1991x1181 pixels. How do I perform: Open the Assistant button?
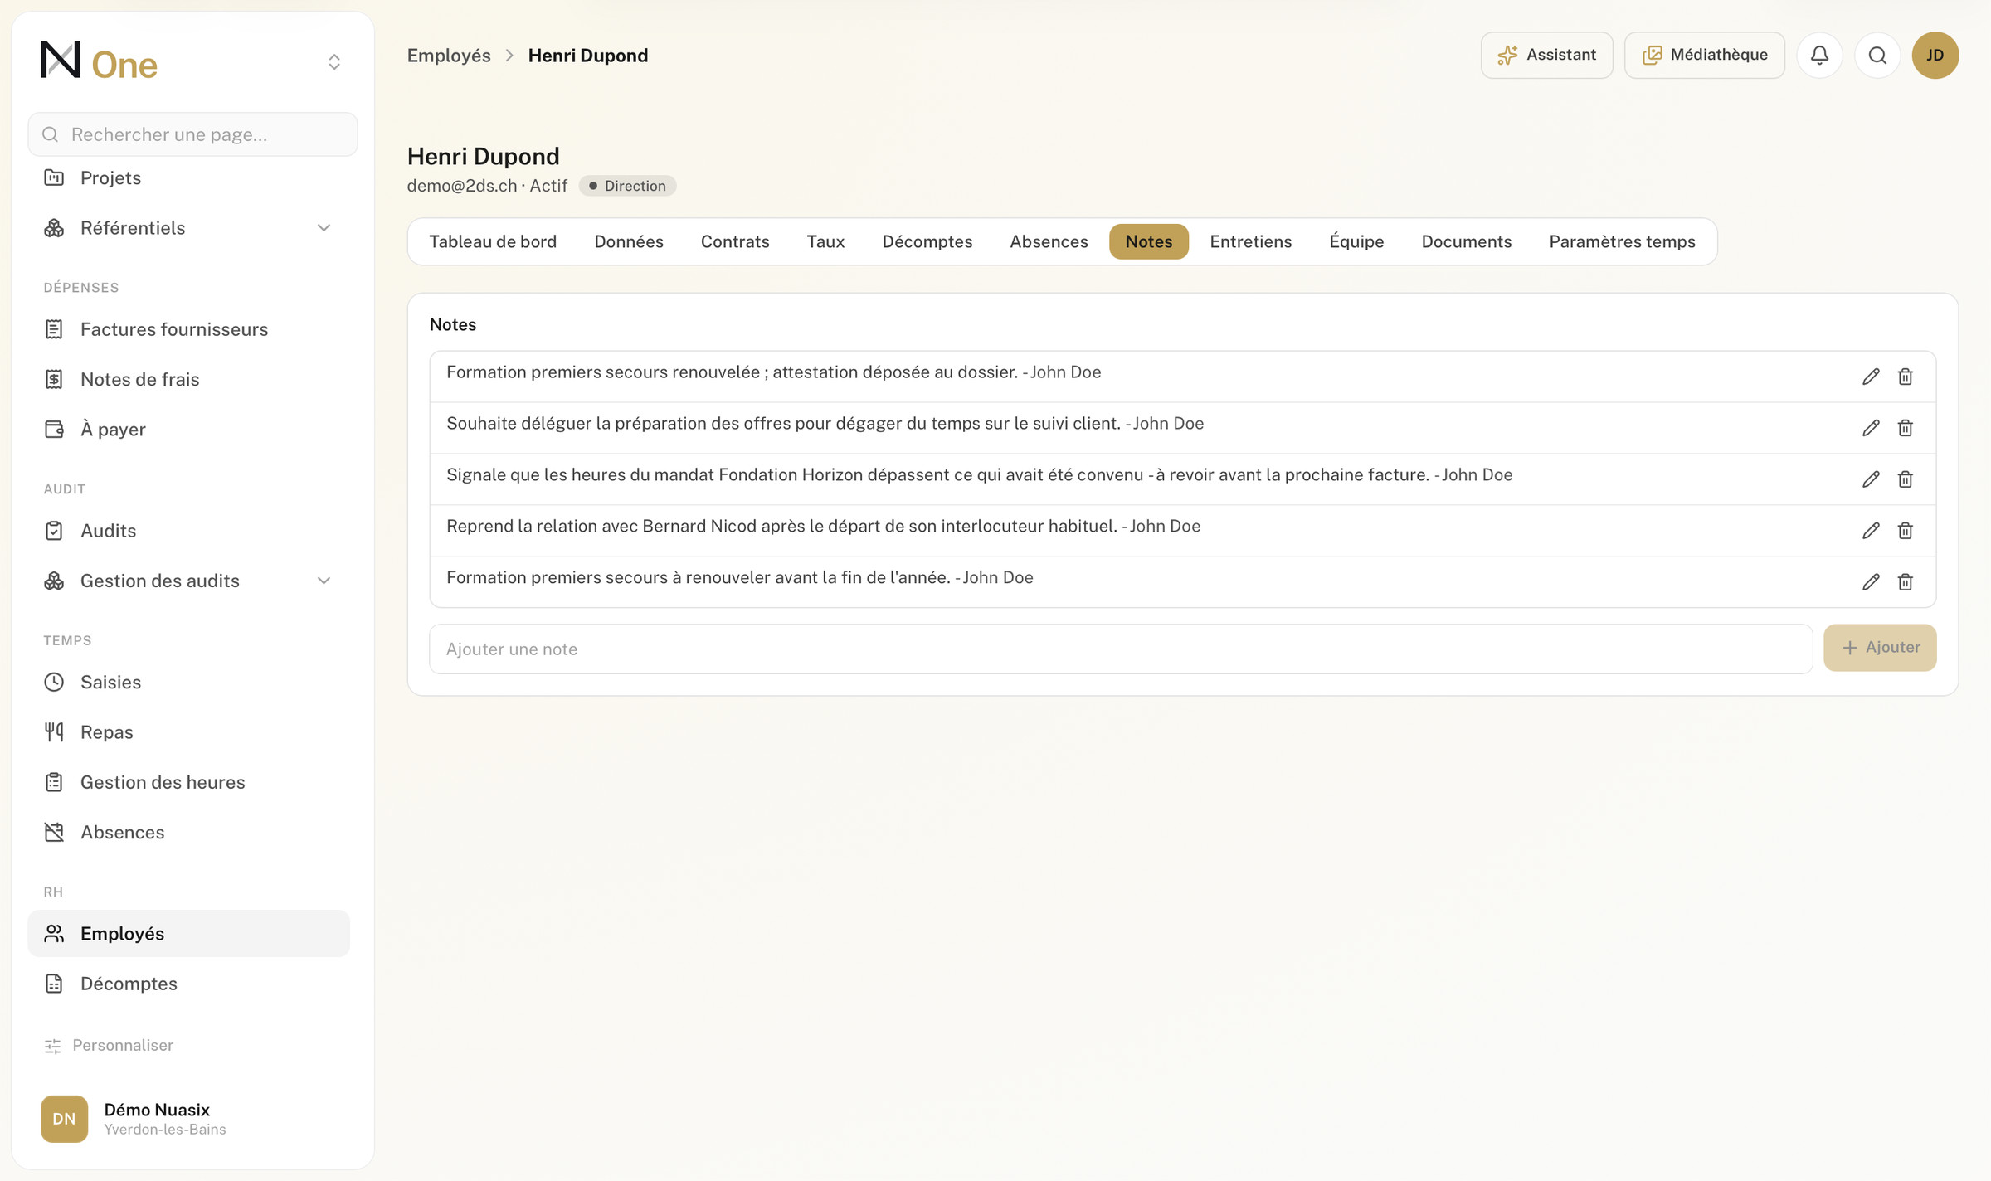(1546, 56)
